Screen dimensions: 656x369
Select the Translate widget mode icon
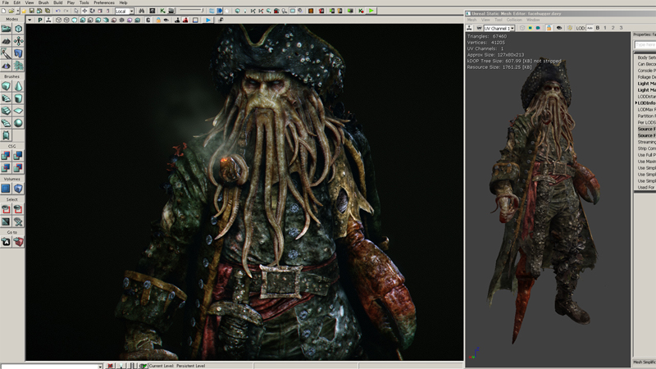pos(84,11)
